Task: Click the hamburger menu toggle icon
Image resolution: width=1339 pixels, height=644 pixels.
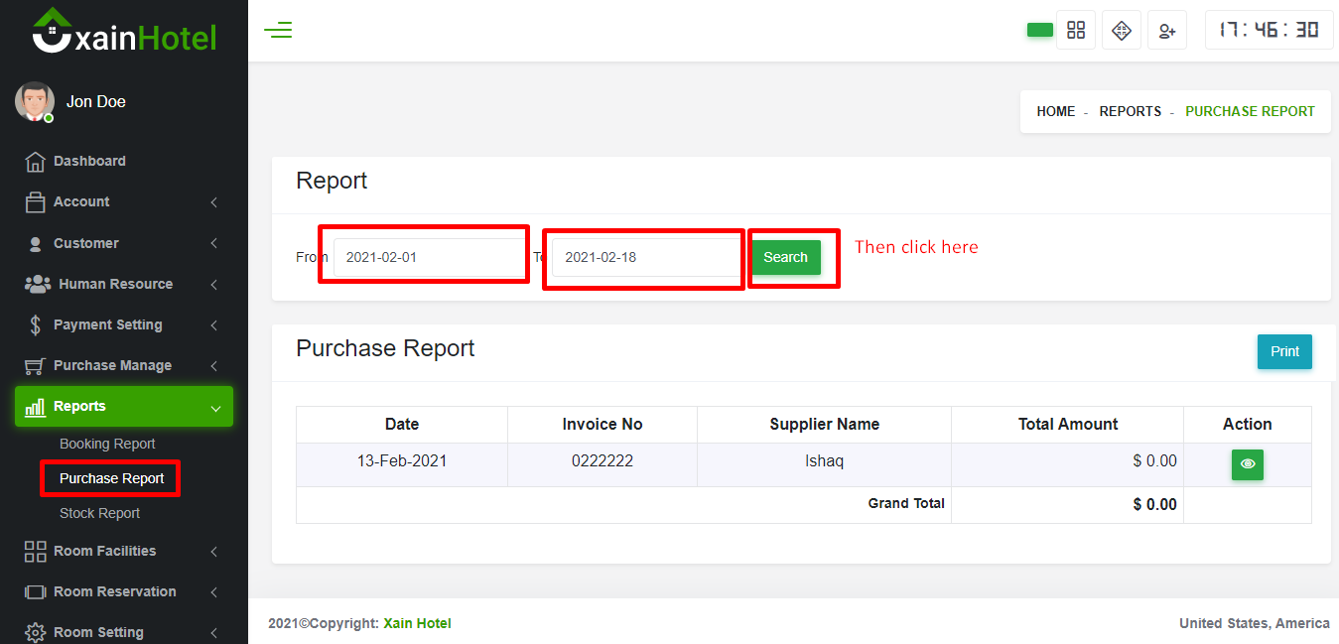Action: point(278,30)
